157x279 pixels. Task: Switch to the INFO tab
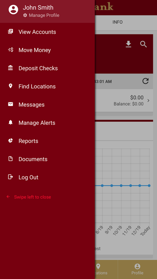tap(117, 22)
